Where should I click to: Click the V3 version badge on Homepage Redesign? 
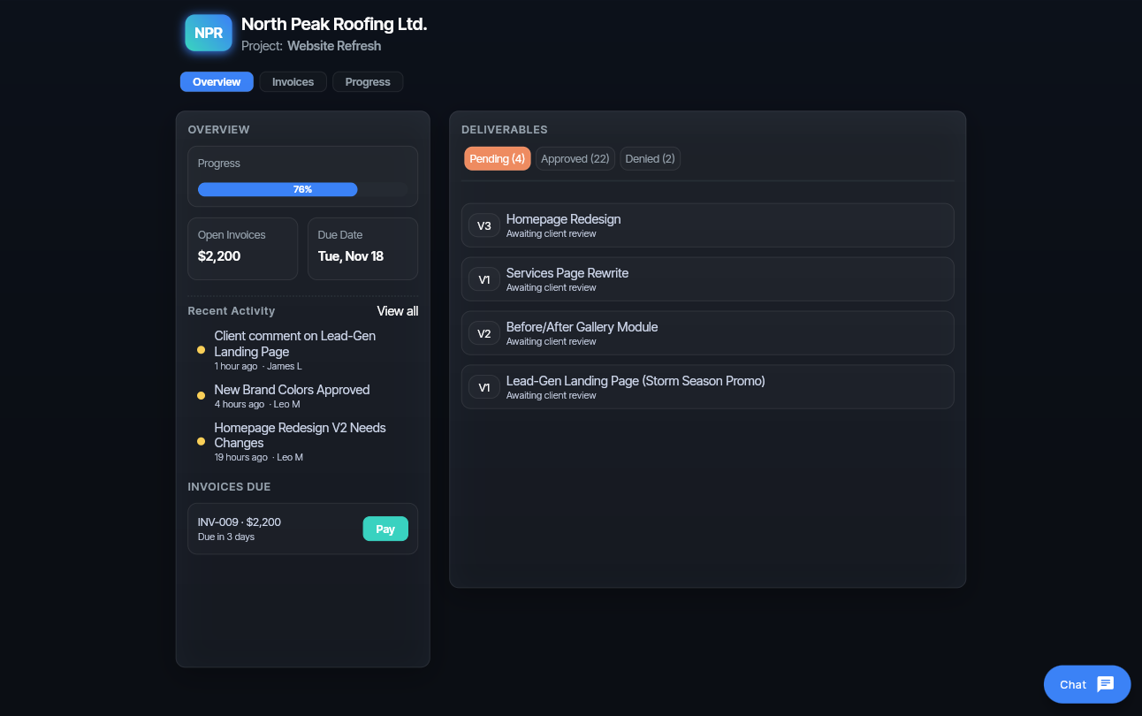pos(483,226)
